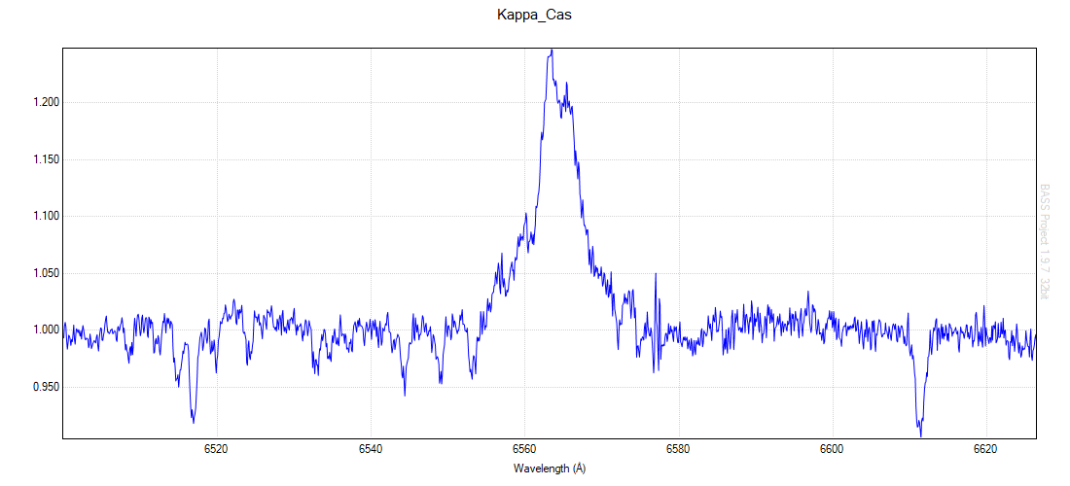Mark the absorption dip near 6544 Å
Screen dimensions: 1070x486
pos(405,393)
